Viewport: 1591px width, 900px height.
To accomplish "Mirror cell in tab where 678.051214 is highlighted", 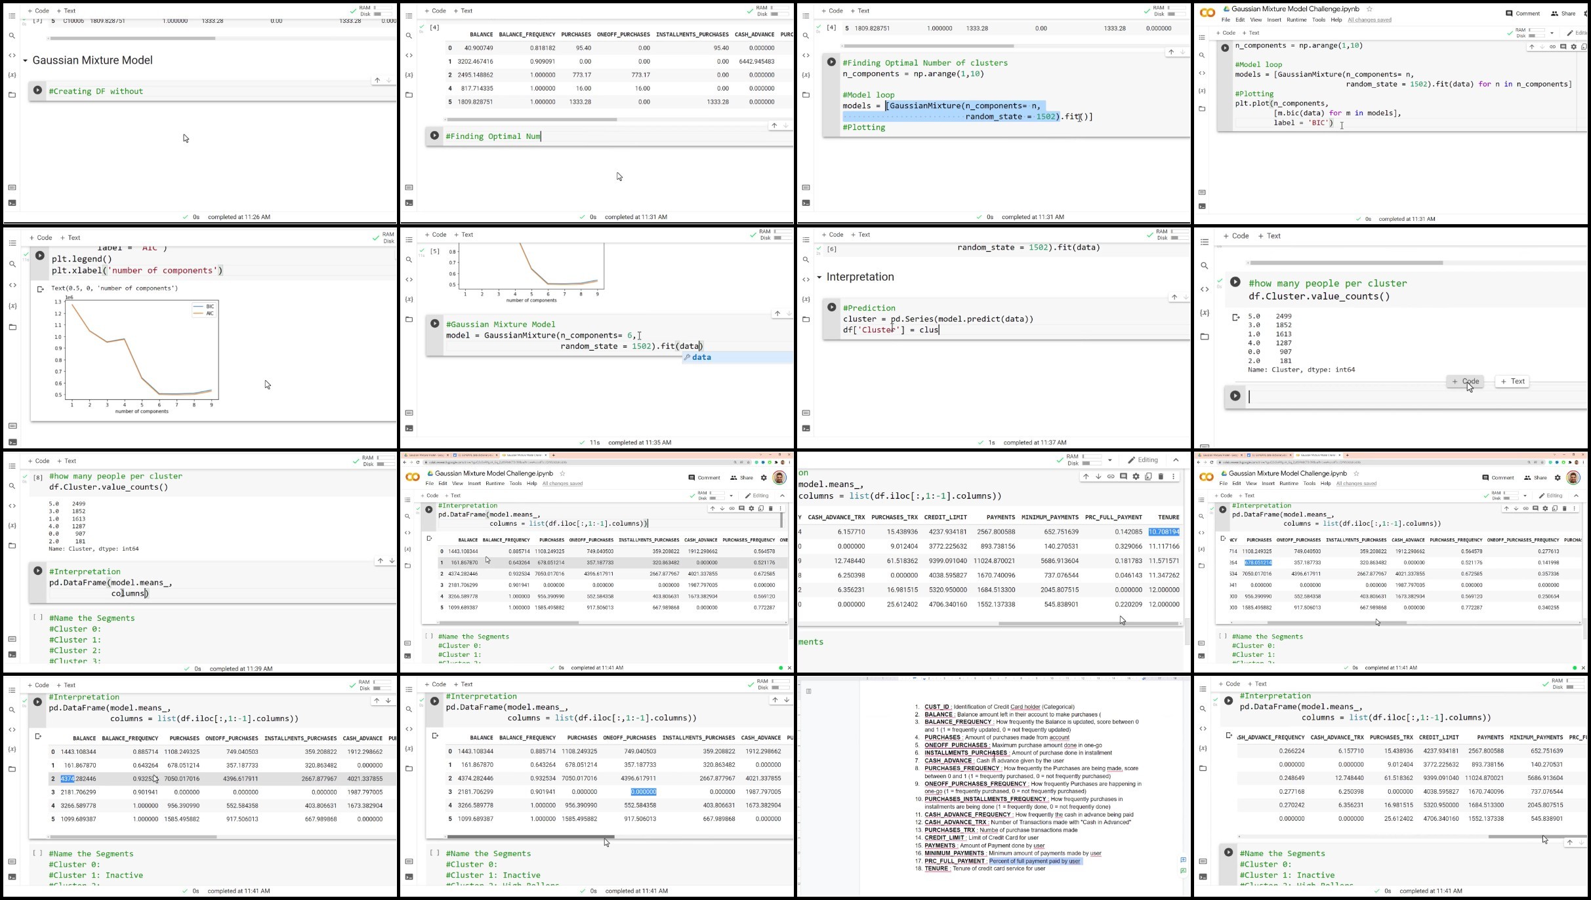I will tap(1555, 509).
